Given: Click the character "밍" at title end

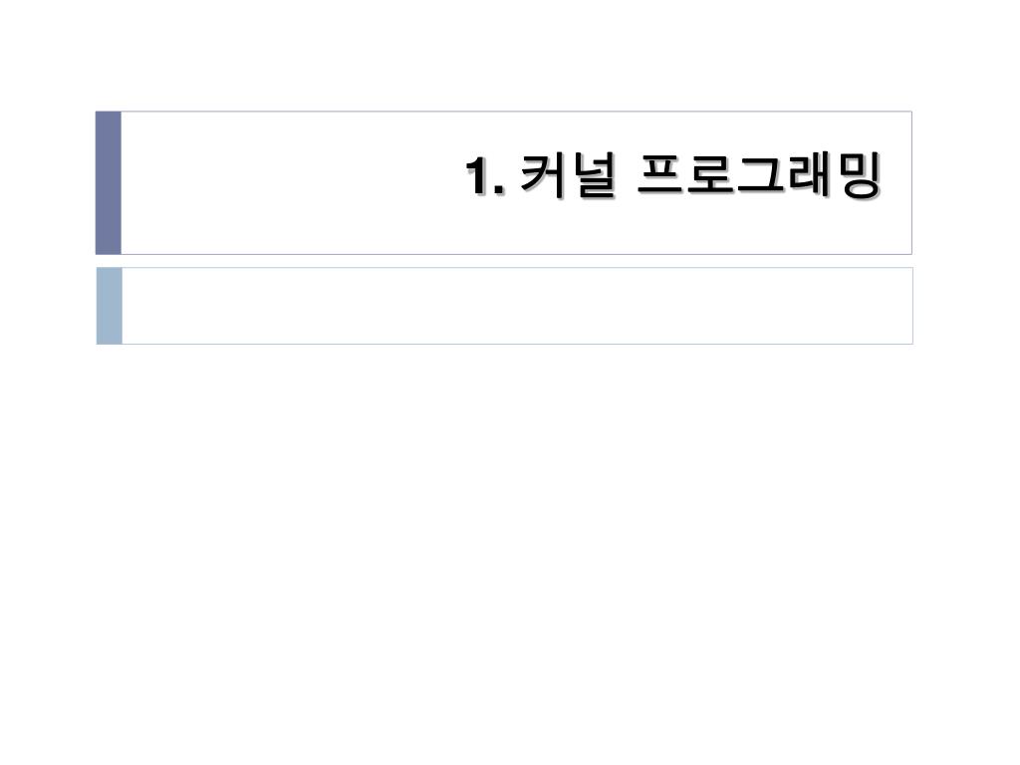Looking at the screenshot, I should 860,175.
